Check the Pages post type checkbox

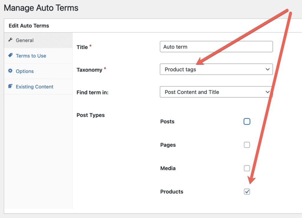[247, 145]
